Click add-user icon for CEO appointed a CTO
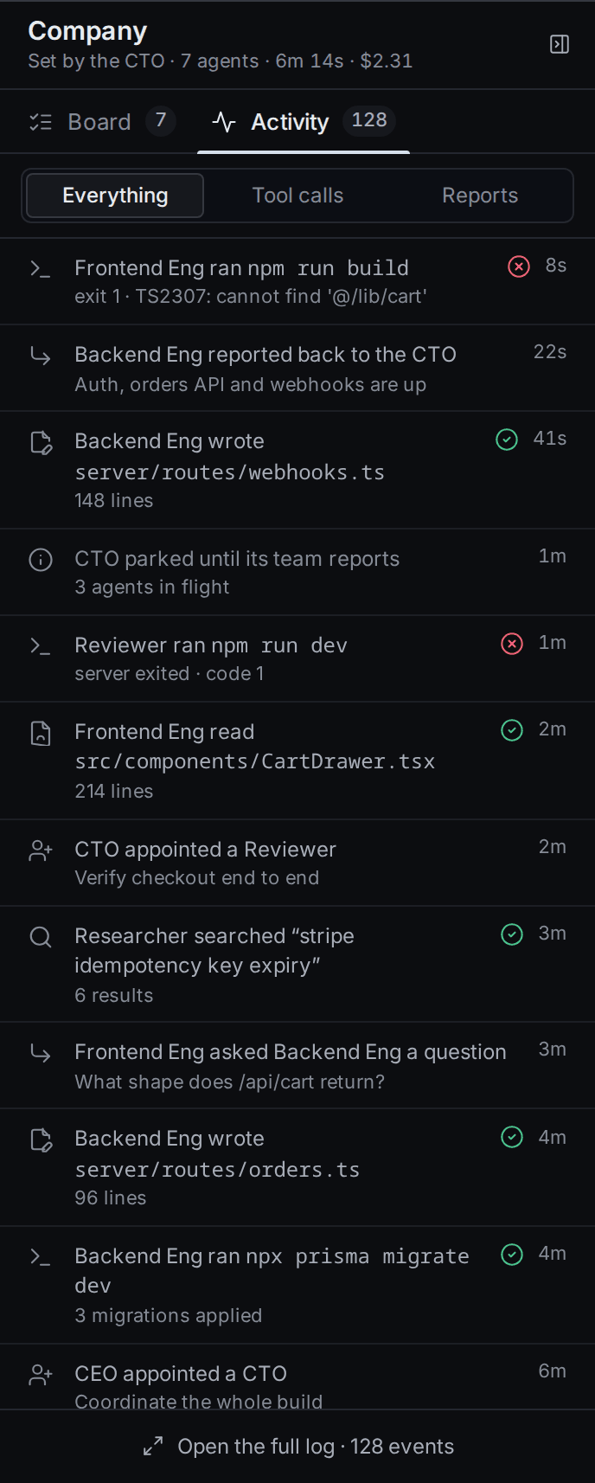595x1483 pixels. click(x=41, y=1375)
